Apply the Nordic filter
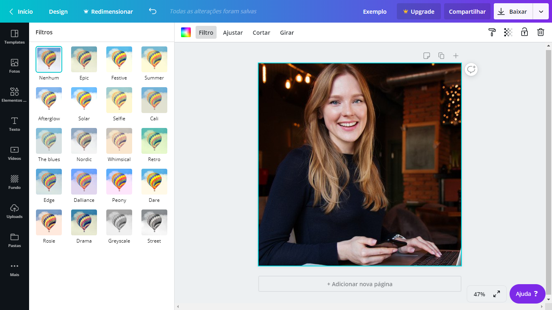The image size is (552, 310). click(x=84, y=141)
